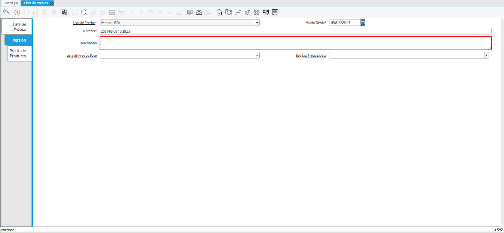Click the paperclip attachment icon
This screenshot has height=233, width=504.
coord(93,12)
